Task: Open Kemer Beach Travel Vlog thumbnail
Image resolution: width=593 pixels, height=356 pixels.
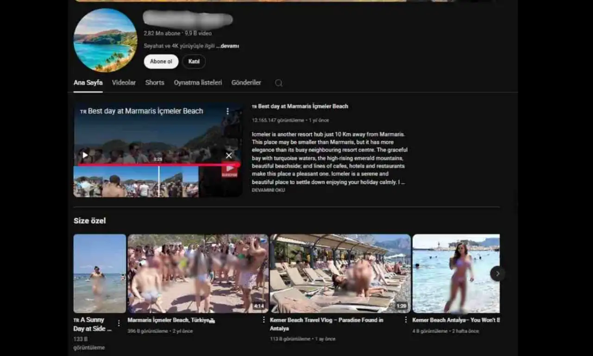Action: coord(340,273)
